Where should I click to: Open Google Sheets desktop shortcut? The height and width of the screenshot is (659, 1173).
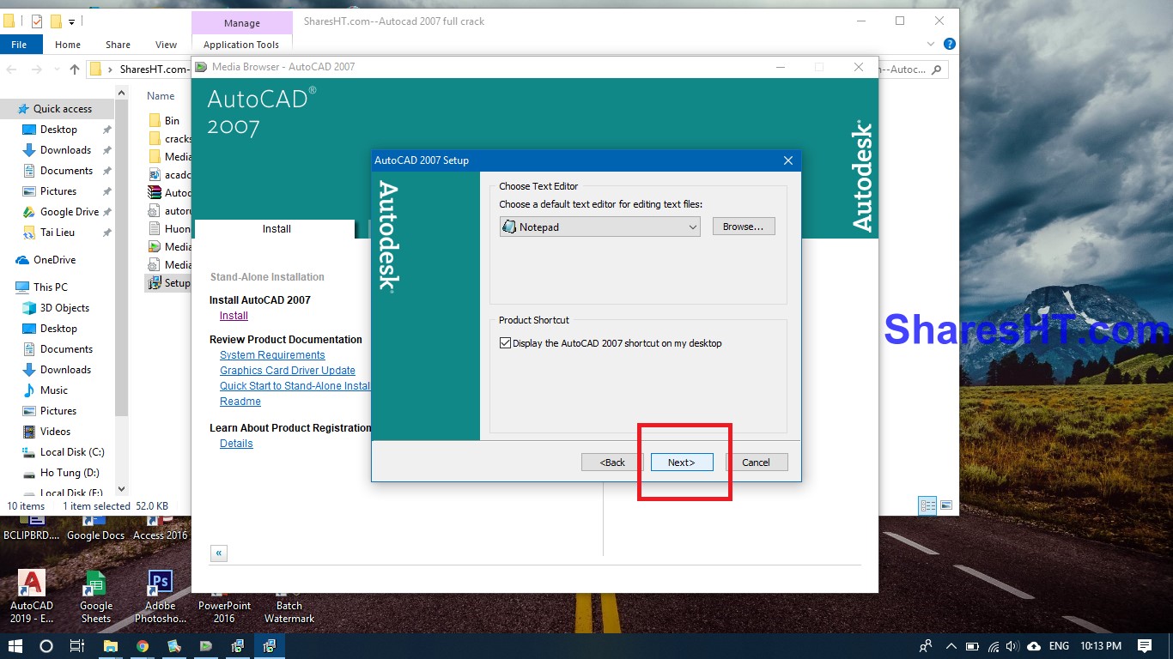click(96, 598)
